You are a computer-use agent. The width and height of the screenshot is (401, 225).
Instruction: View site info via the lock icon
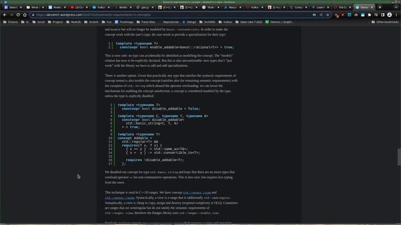33,15
